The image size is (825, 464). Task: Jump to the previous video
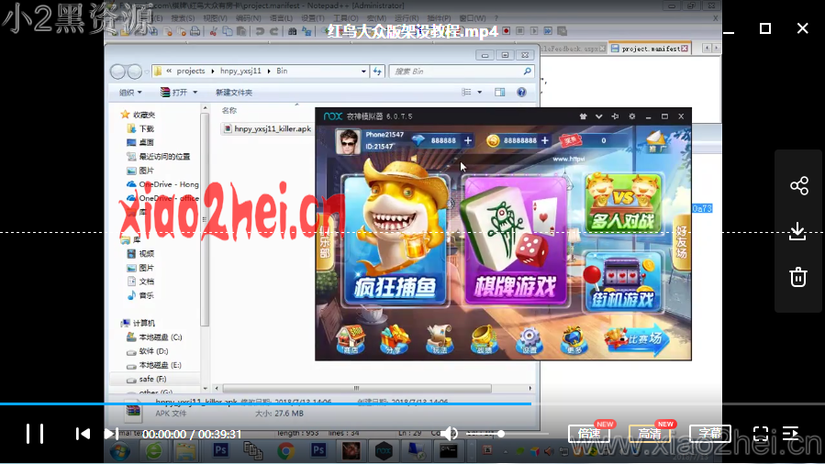click(83, 434)
